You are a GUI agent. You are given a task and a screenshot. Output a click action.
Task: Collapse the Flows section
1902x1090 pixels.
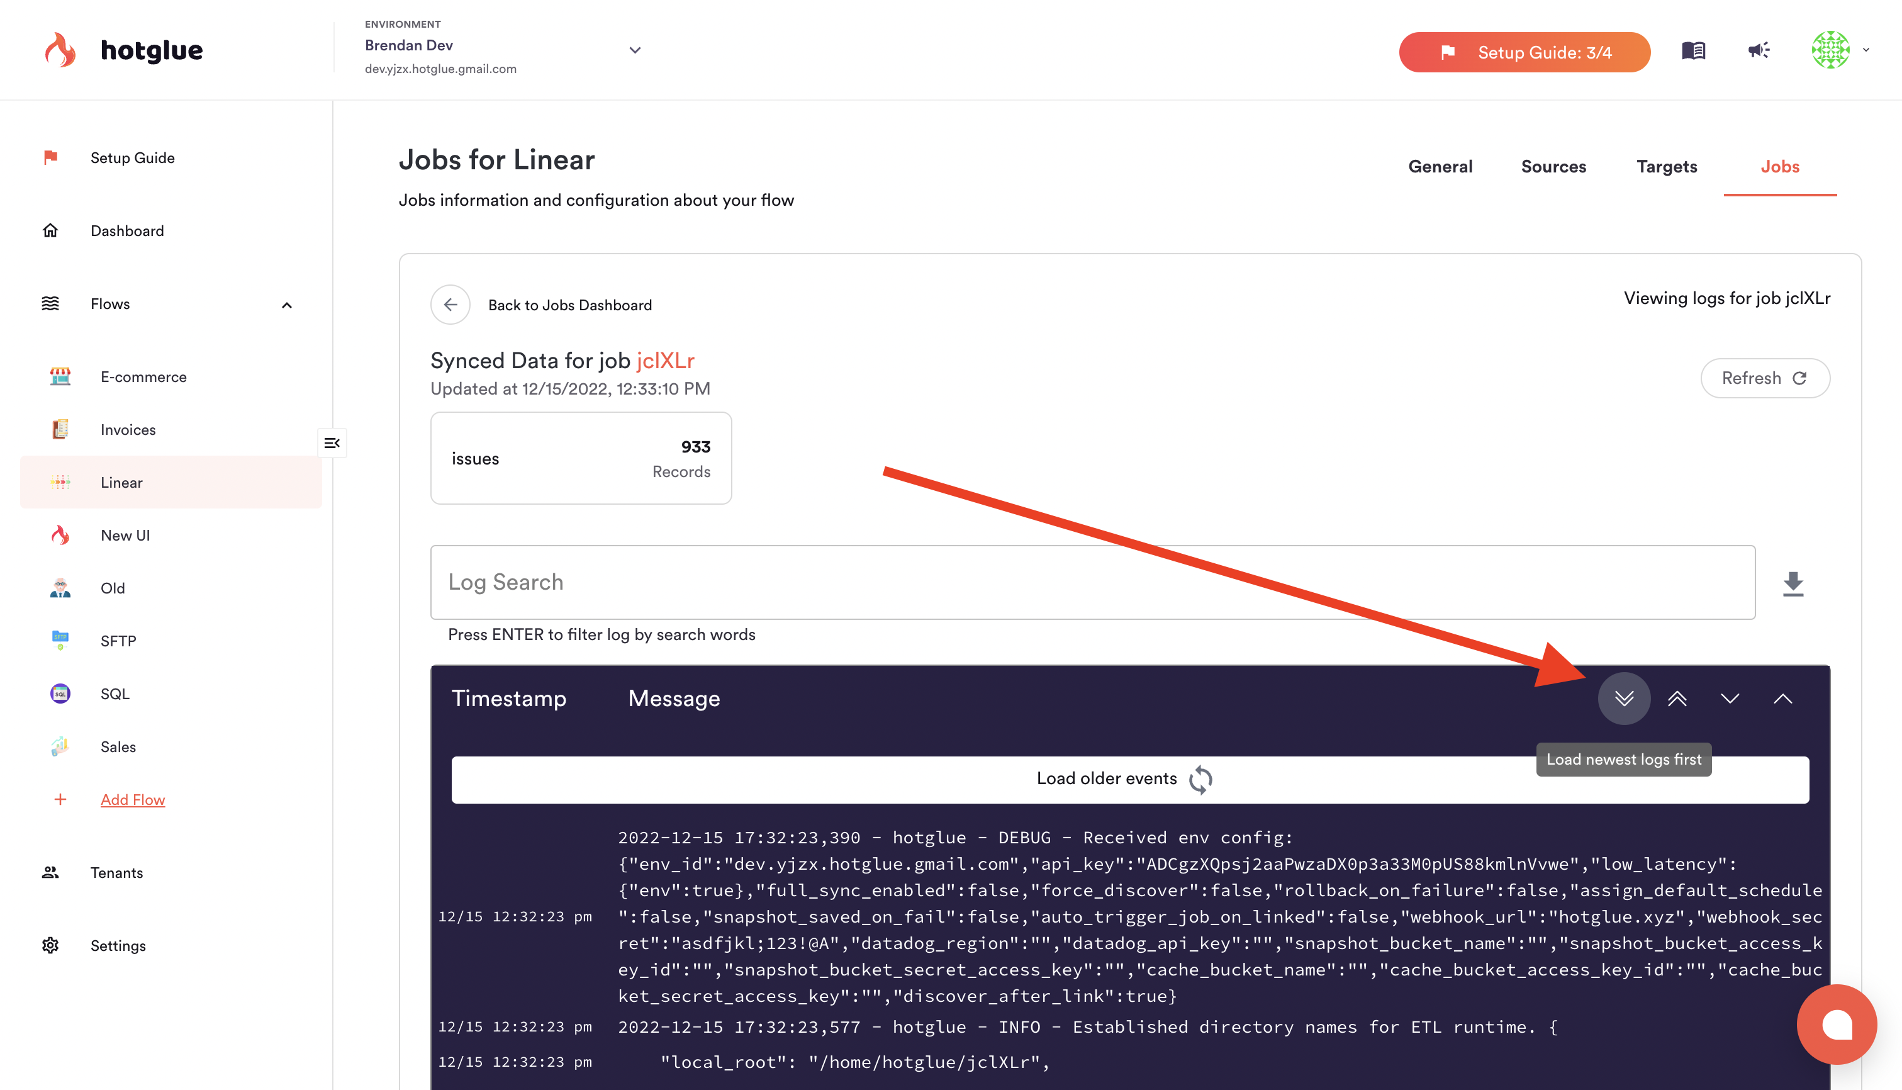point(286,305)
